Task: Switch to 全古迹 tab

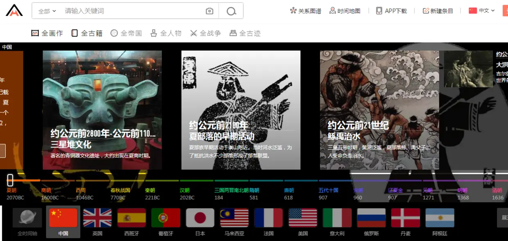Action: pos(245,33)
